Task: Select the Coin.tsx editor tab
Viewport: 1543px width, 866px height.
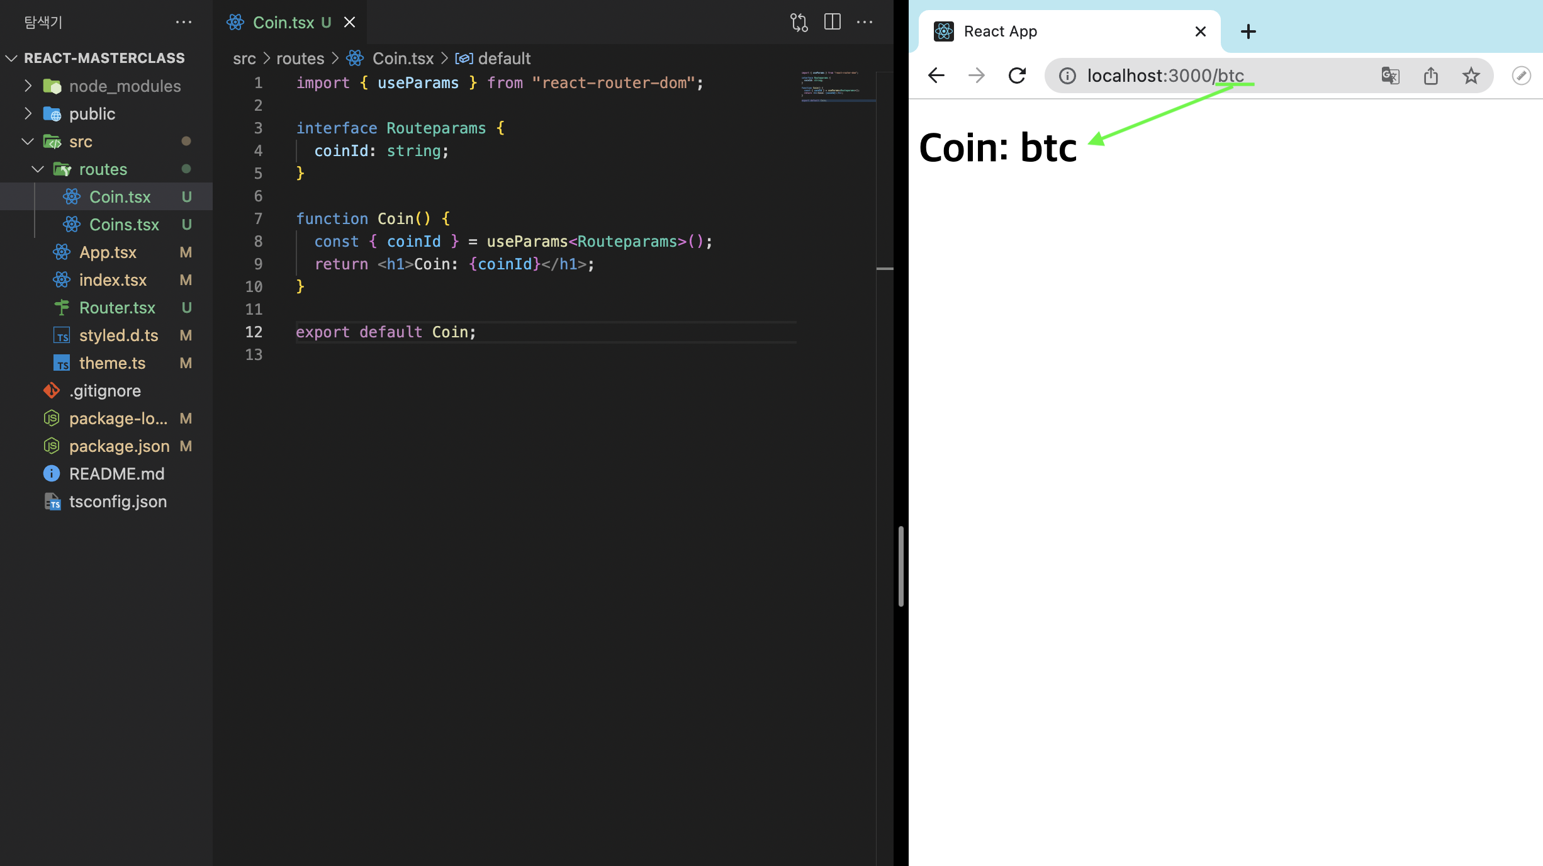Action: [x=283, y=23]
